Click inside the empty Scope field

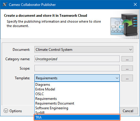pos(77,68)
